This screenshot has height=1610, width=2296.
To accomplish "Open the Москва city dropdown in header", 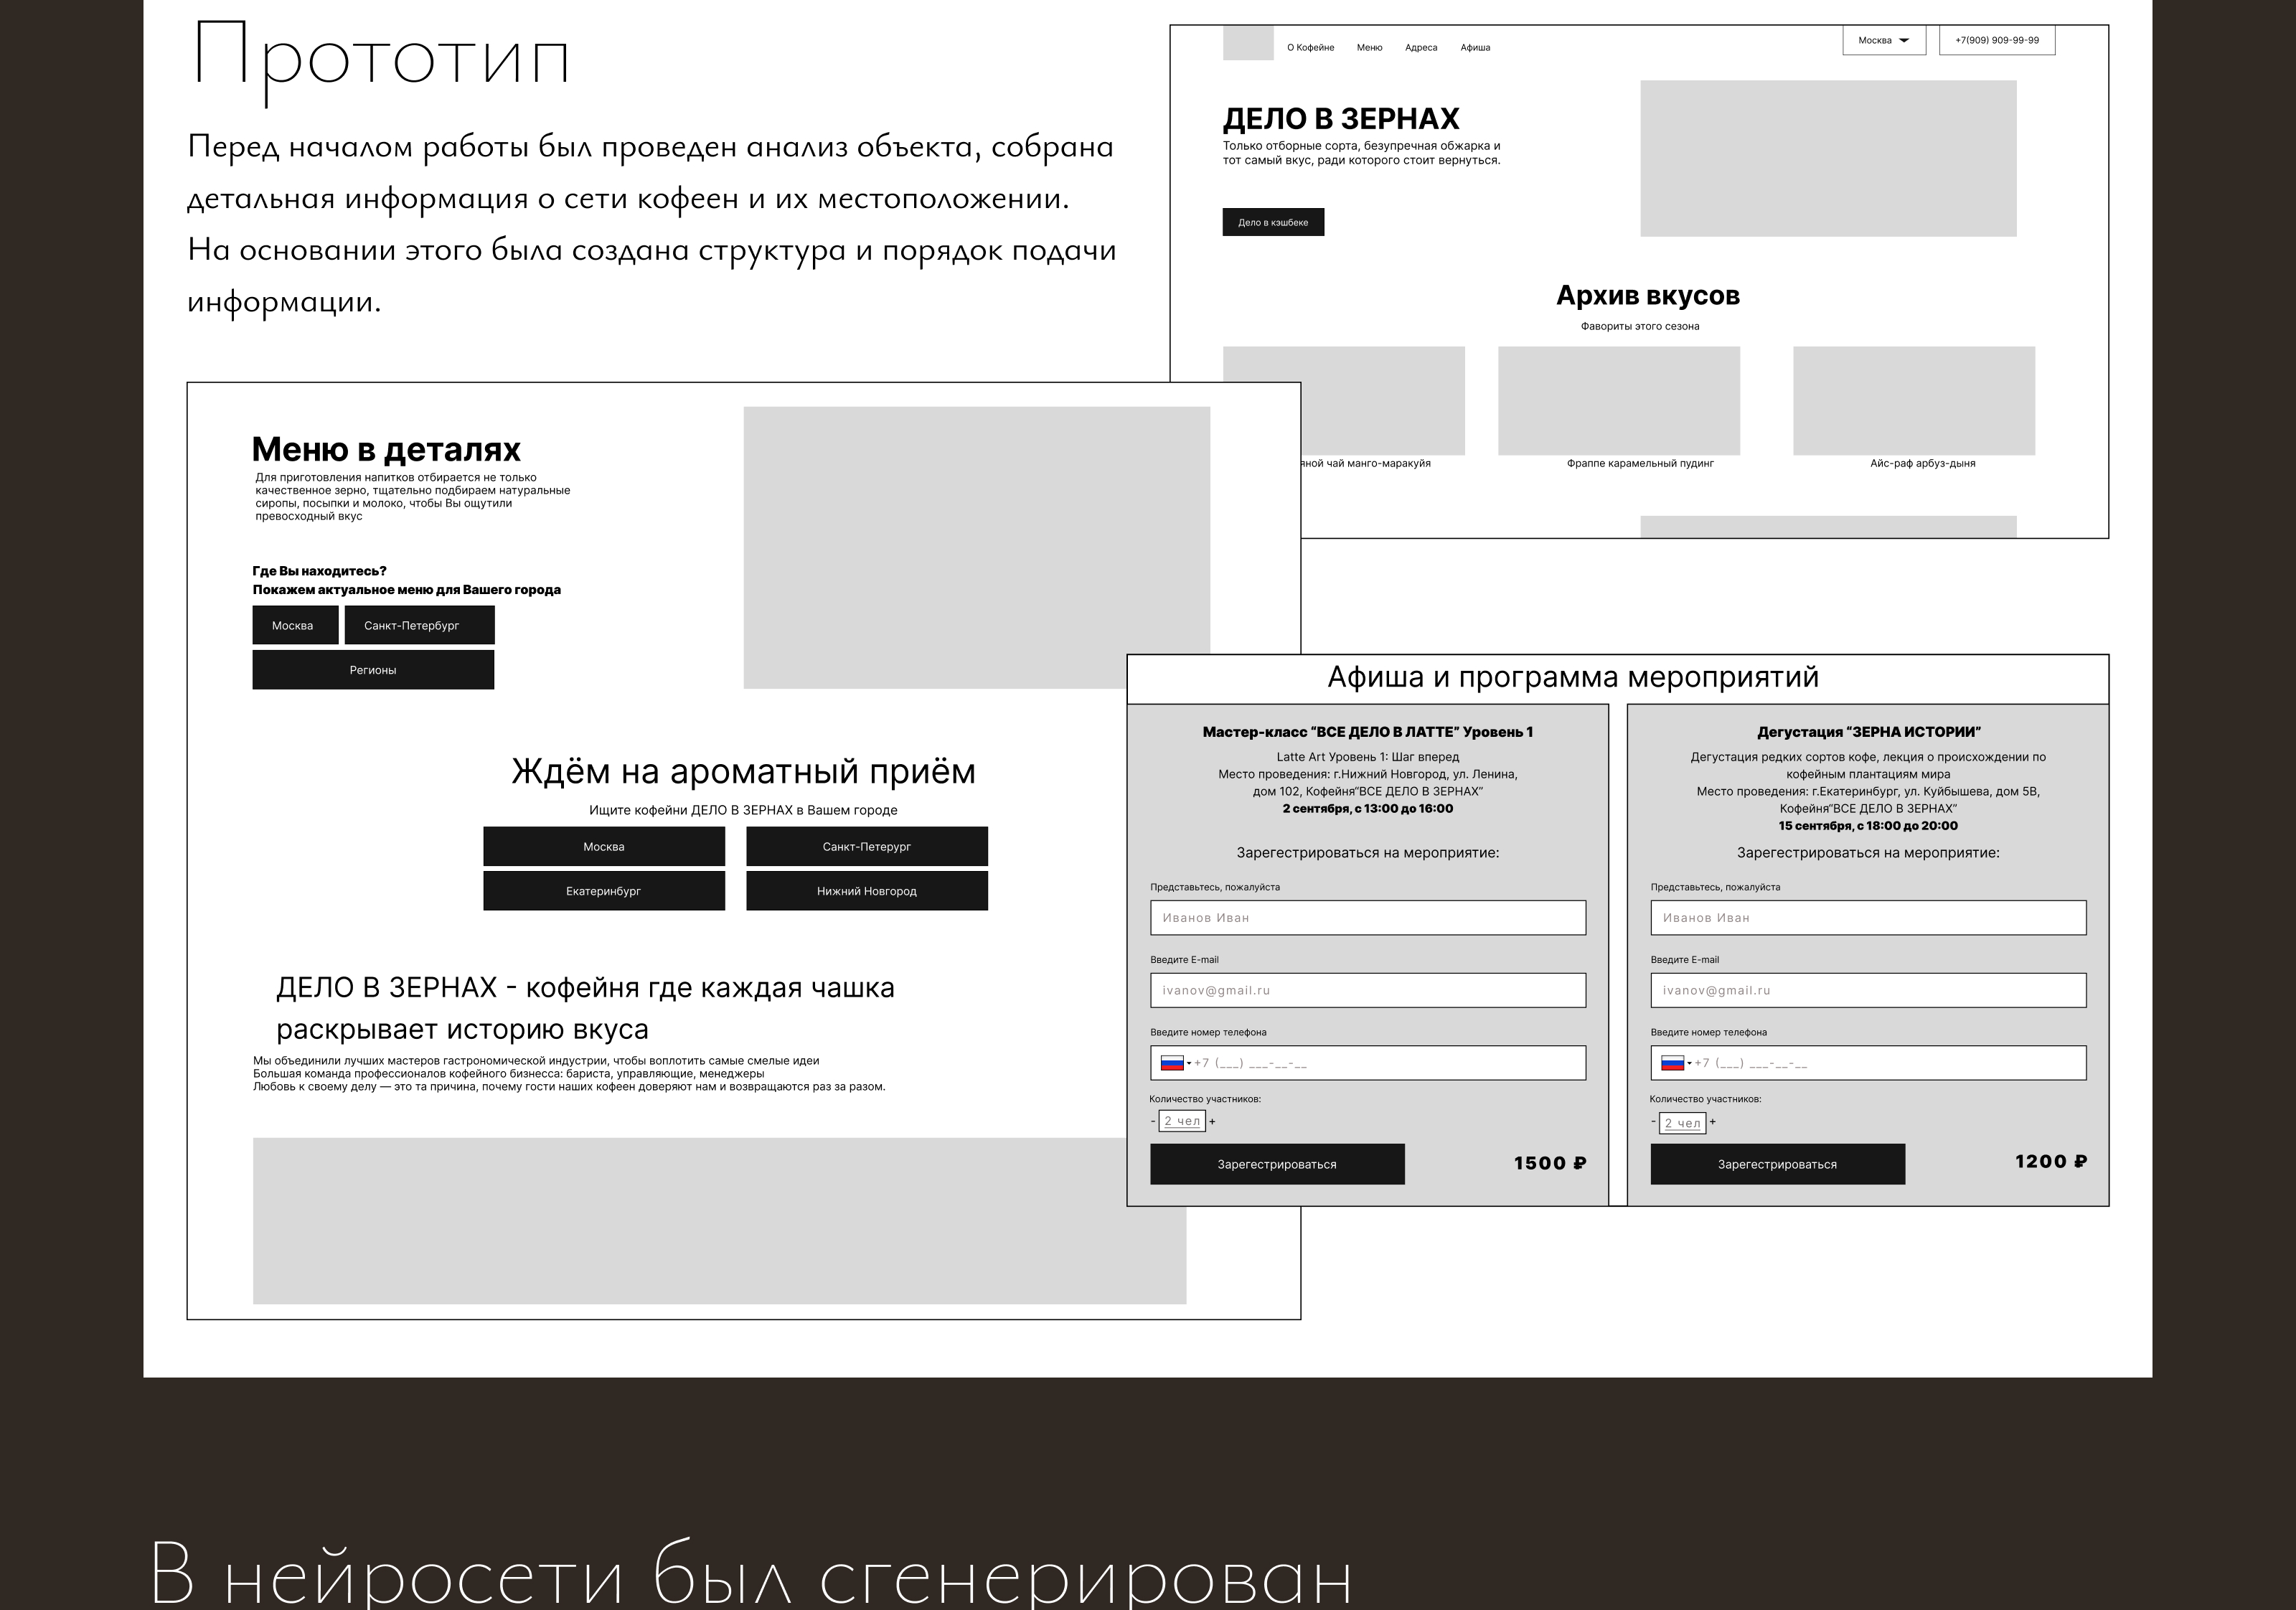I will click(1884, 41).
